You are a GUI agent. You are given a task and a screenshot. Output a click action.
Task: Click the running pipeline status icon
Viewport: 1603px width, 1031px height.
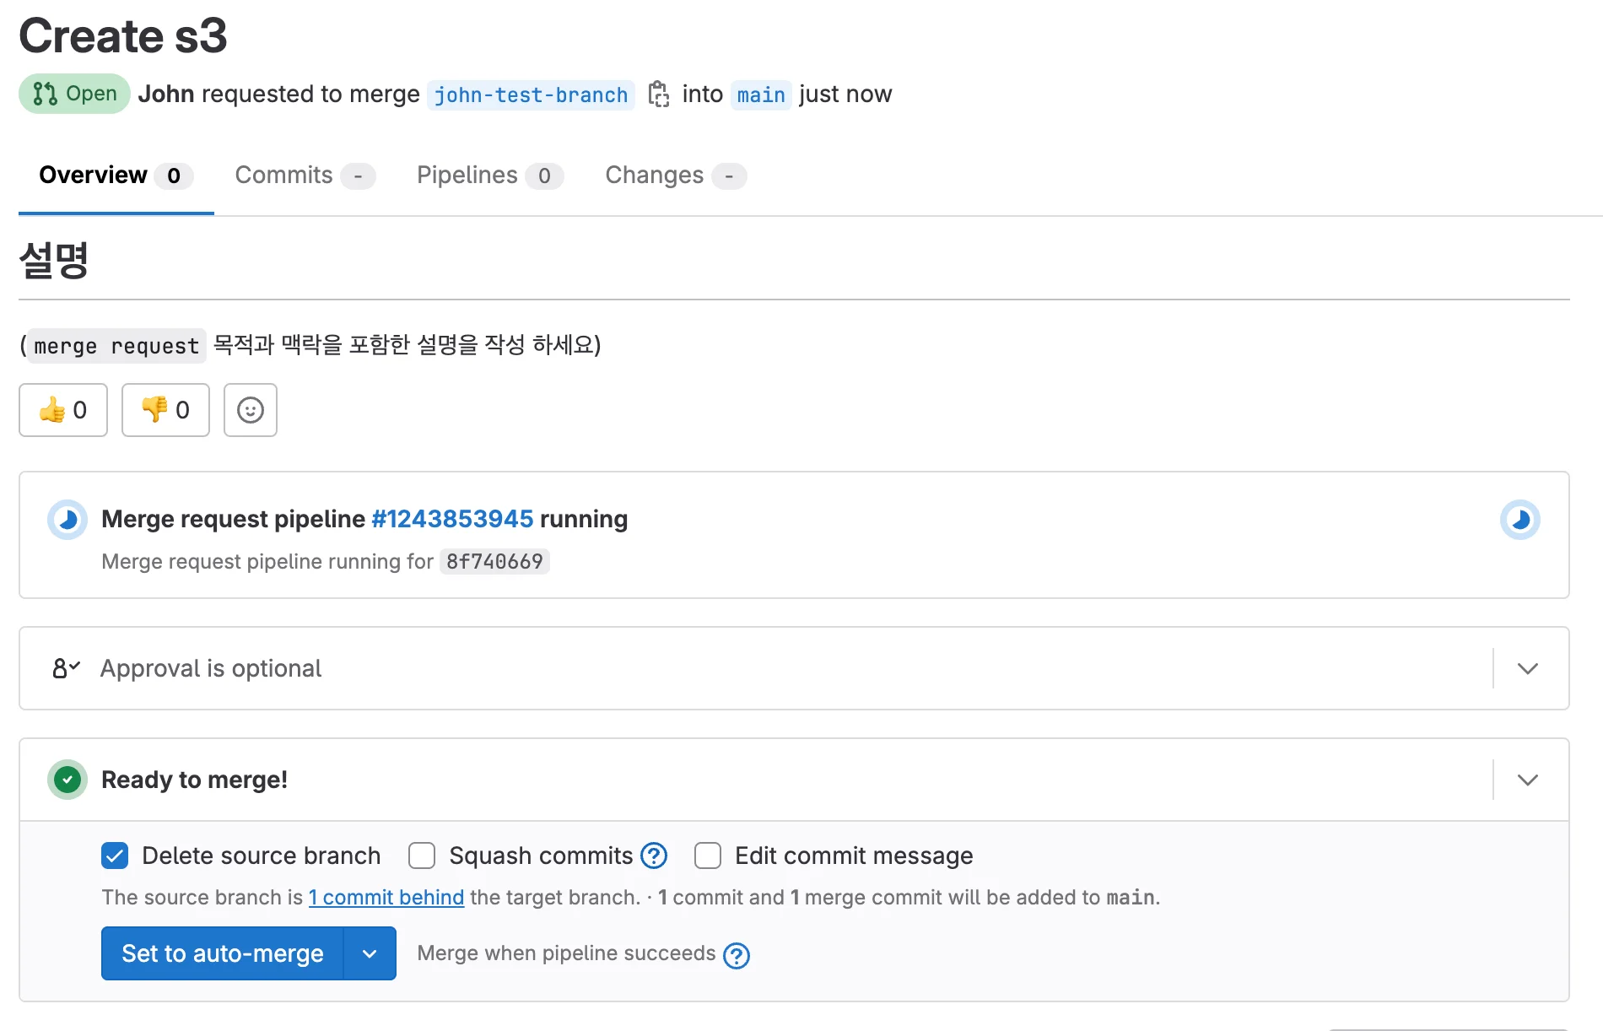pyautogui.click(x=67, y=520)
